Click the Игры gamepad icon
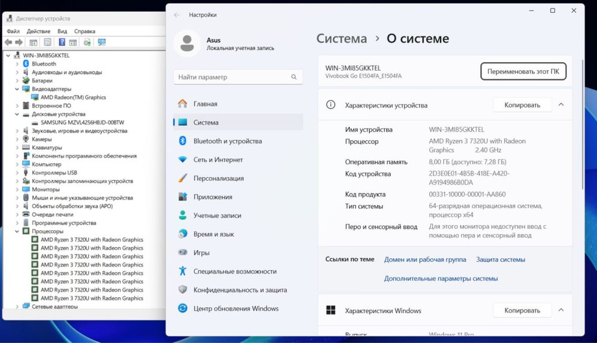597x343 pixels. click(x=183, y=252)
